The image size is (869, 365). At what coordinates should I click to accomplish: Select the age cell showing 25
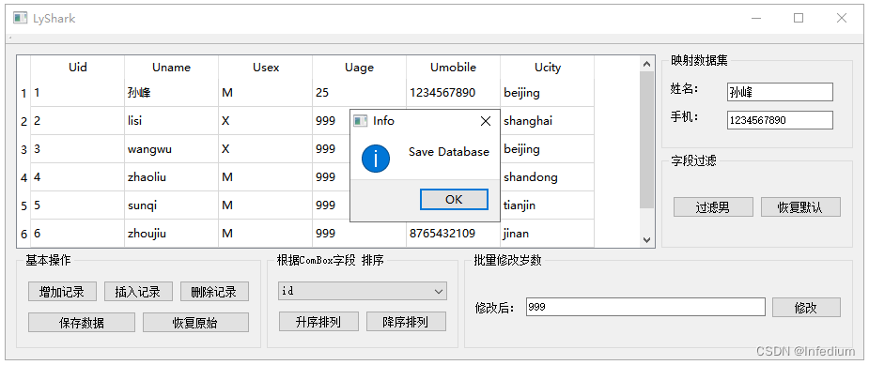(x=359, y=93)
